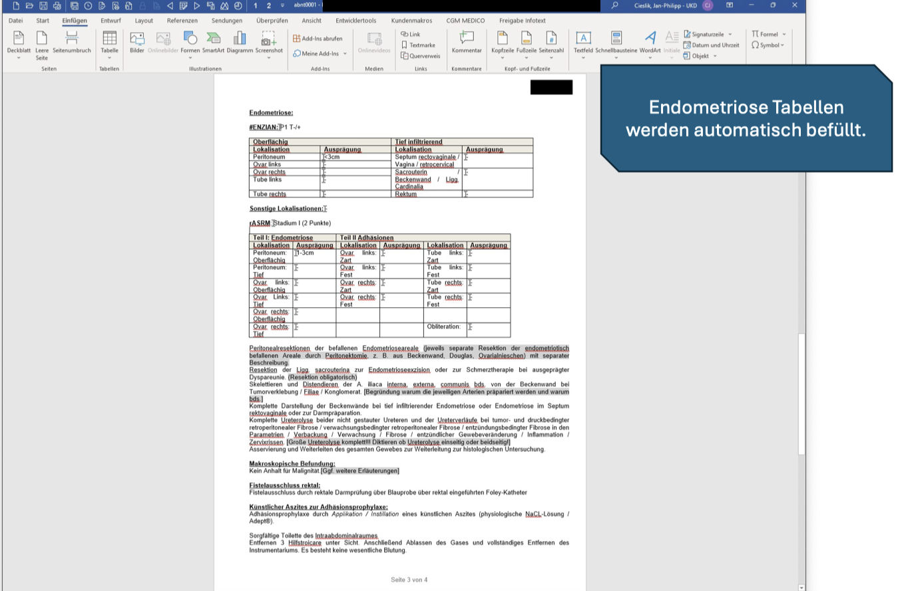The image size is (898, 591).
Task: Open the Deckblatt cover page dropdown
Action: coord(18,58)
